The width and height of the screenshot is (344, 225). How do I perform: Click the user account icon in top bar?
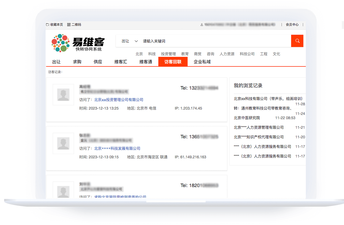202,25
